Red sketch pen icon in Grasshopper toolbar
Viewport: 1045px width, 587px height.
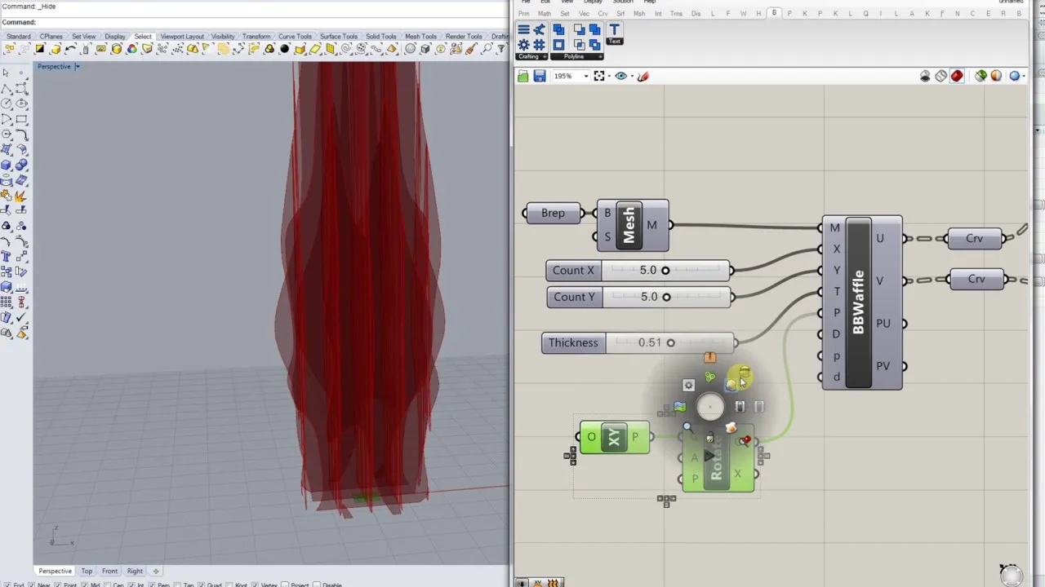point(643,76)
